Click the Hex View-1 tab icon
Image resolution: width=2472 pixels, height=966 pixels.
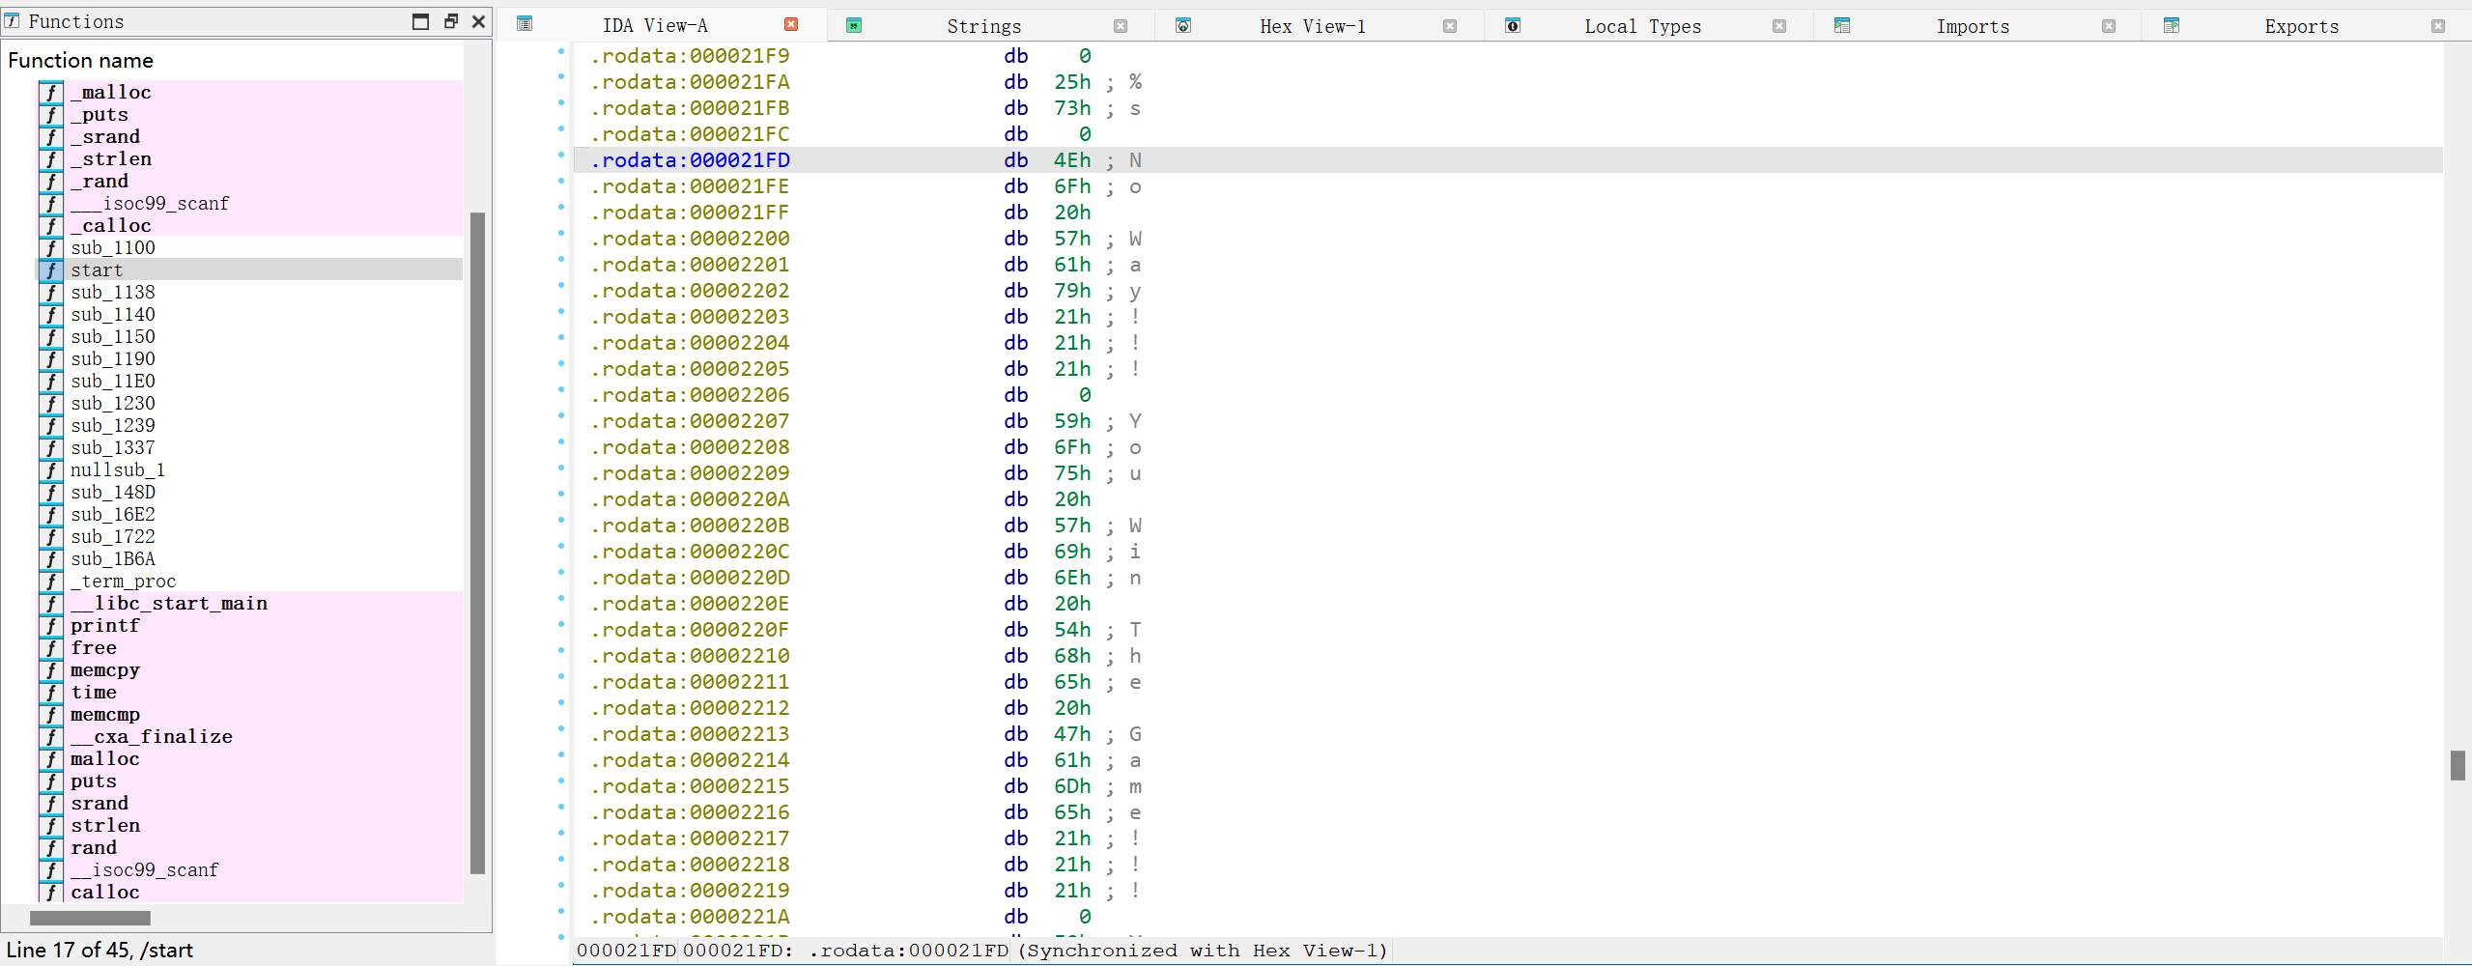[1183, 26]
